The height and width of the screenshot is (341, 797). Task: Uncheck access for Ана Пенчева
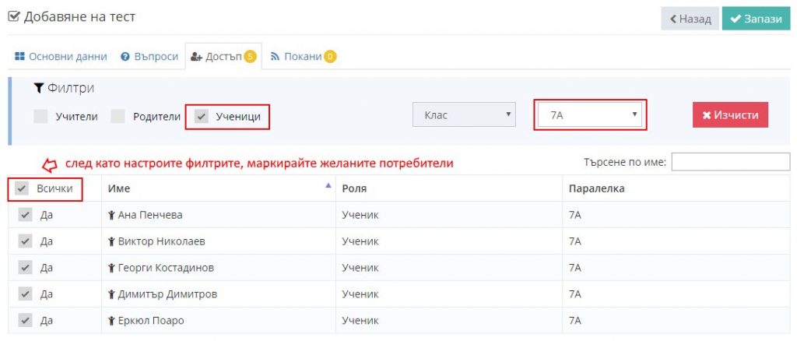coord(26,215)
